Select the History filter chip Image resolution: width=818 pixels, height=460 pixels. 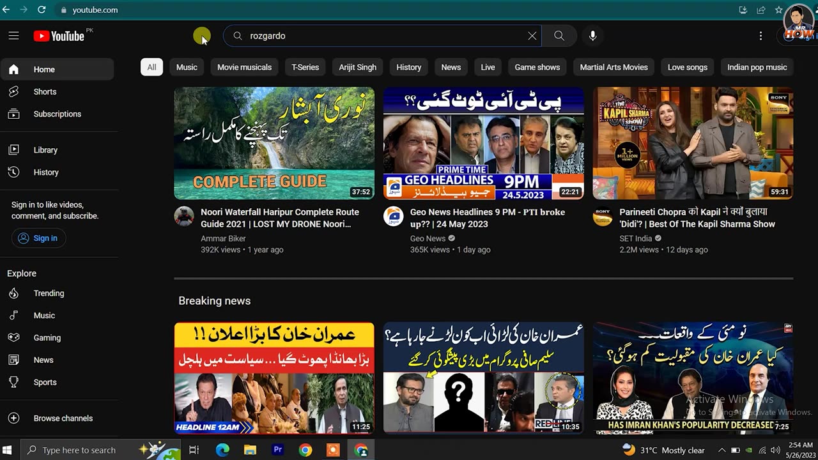point(408,67)
